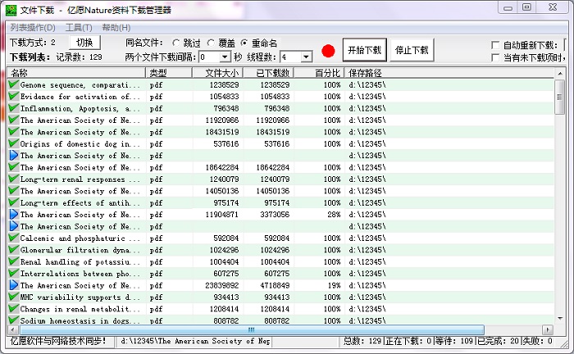Click the check icon of Long-term renal responses

(x=14, y=179)
